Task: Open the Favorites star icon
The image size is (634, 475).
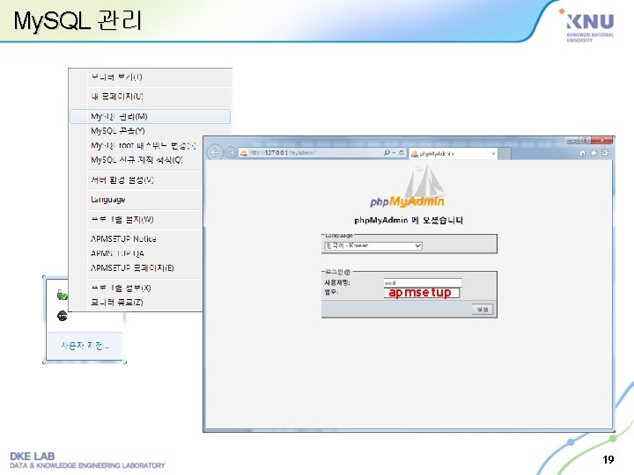Action: coord(594,153)
